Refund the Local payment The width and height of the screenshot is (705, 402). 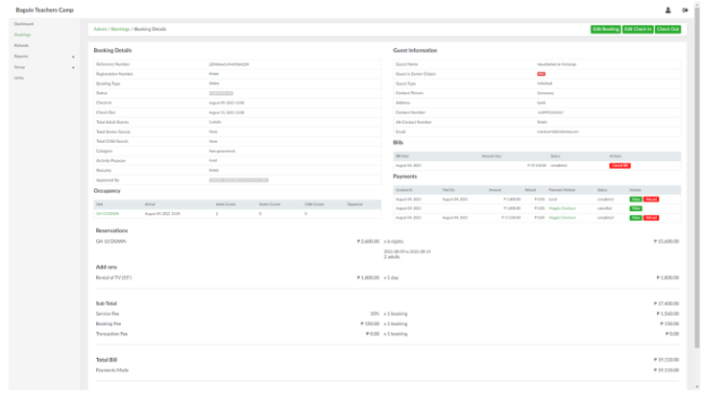pos(651,199)
